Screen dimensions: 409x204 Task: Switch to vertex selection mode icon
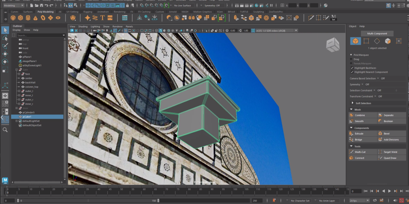click(x=366, y=41)
